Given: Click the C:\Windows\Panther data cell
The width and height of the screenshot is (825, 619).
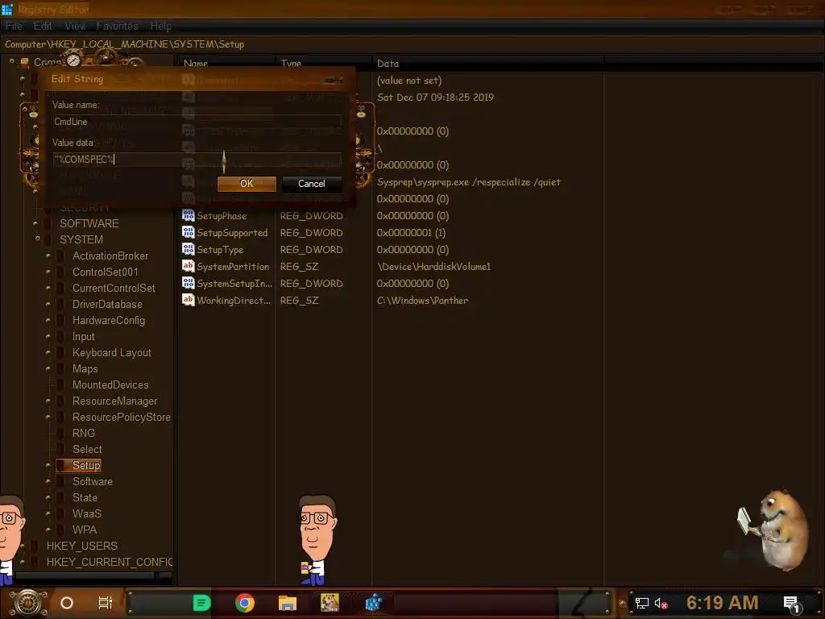Looking at the screenshot, I should pos(422,301).
